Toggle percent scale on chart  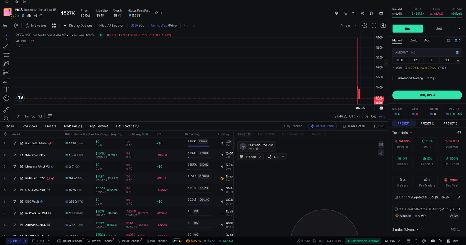point(366,116)
